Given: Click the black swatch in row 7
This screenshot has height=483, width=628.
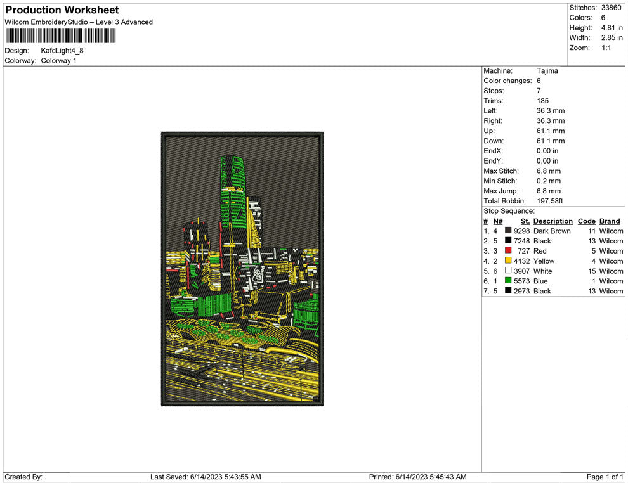Looking at the screenshot, I should pyautogui.click(x=508, y=290).
